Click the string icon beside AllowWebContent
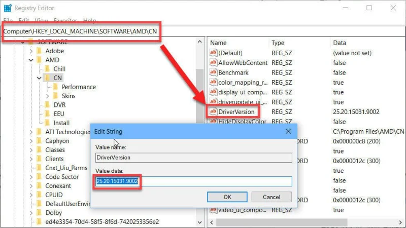Image resolution: width=406 pixels, height=228 pixels. [213, 62]
